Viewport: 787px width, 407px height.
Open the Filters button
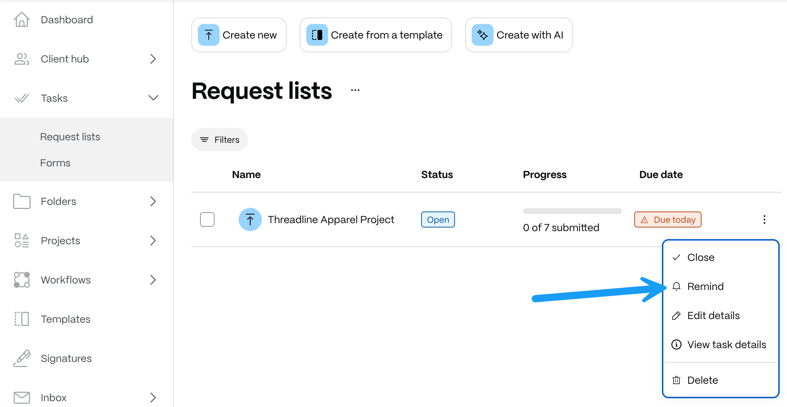(x=220, y=140)
